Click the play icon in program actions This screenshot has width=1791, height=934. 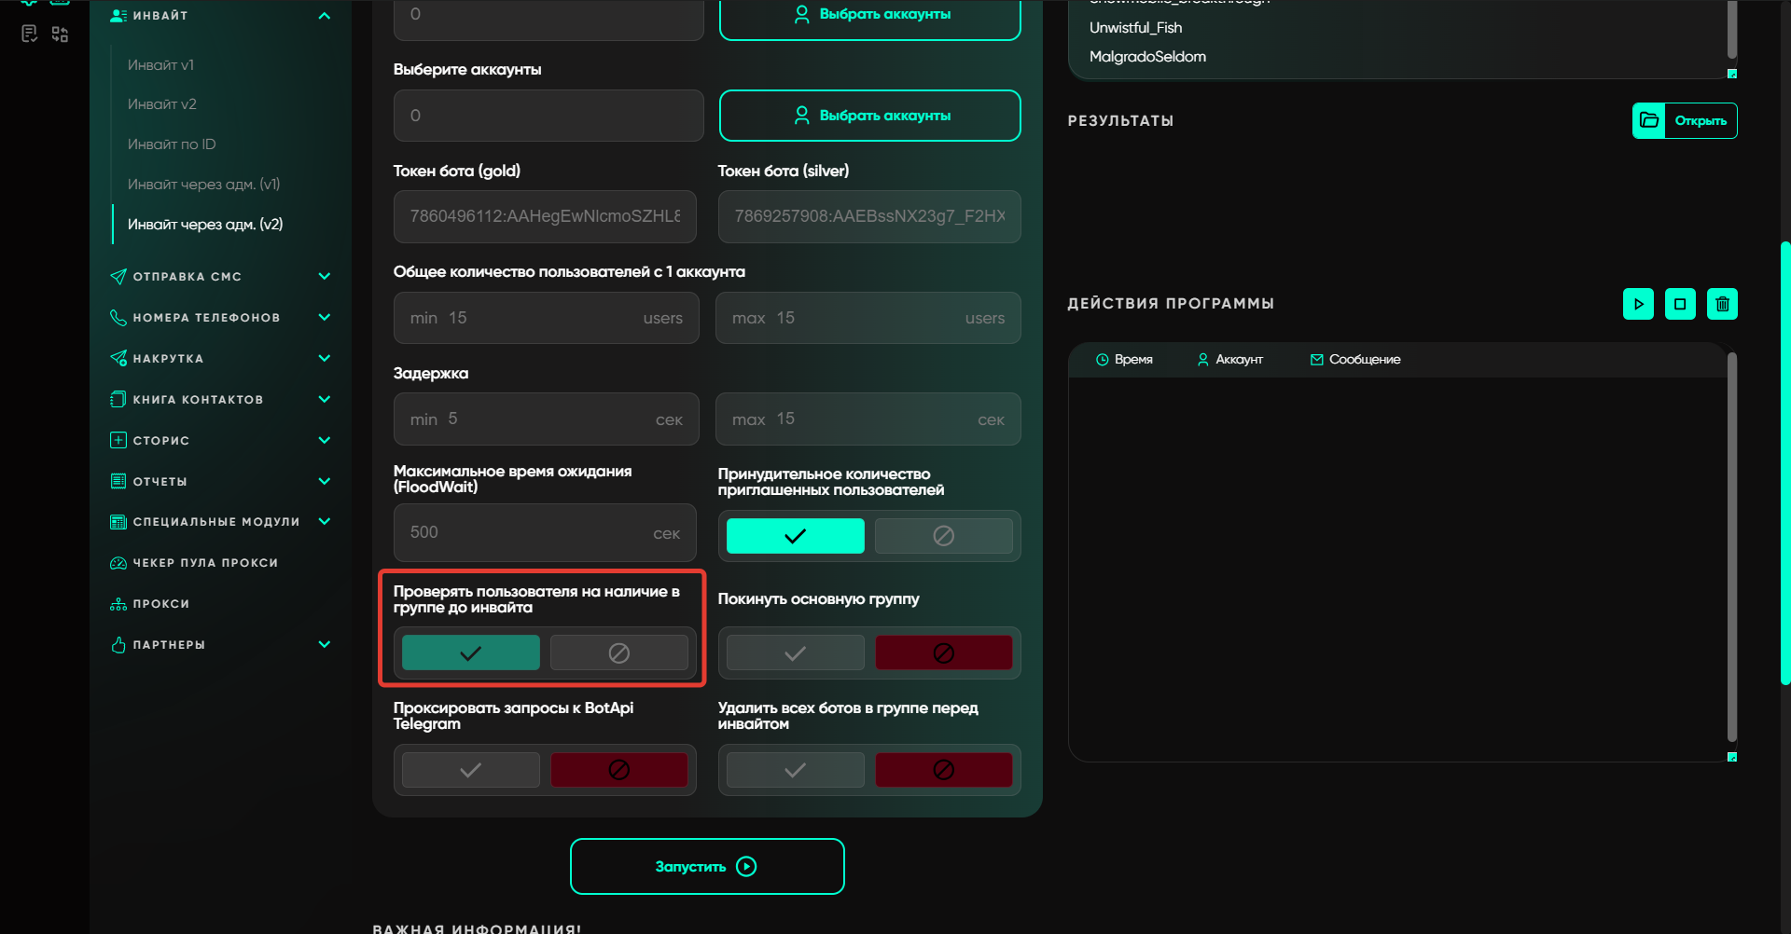1638,304
